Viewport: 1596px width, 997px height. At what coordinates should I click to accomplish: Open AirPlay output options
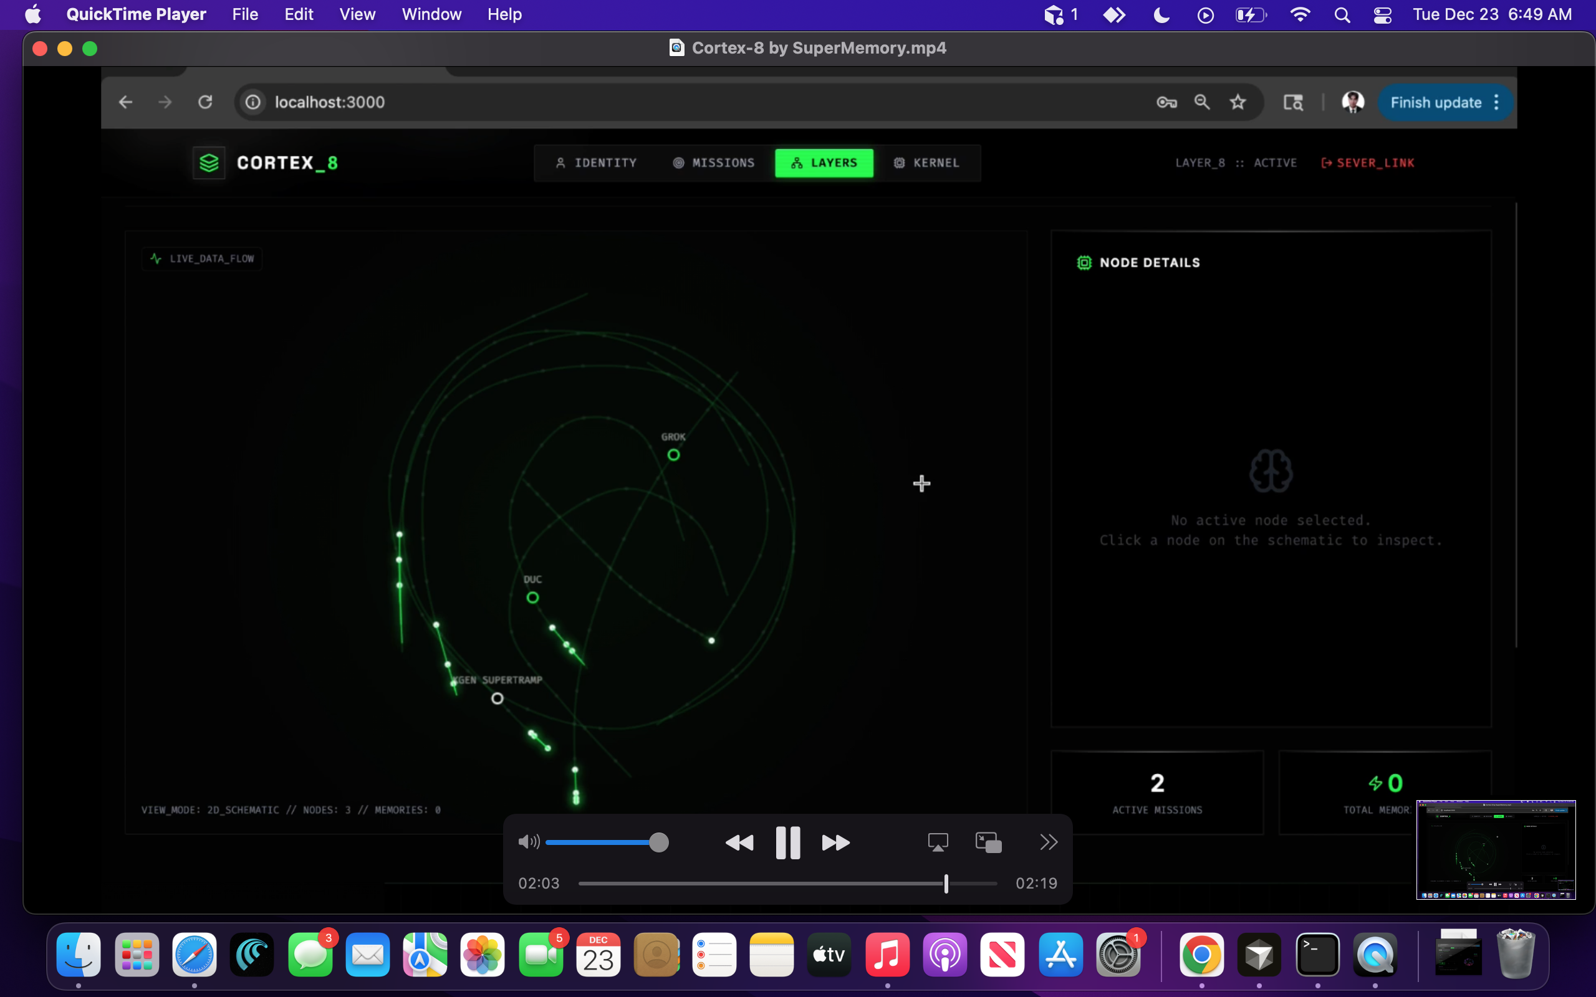(x=937, y=842)
